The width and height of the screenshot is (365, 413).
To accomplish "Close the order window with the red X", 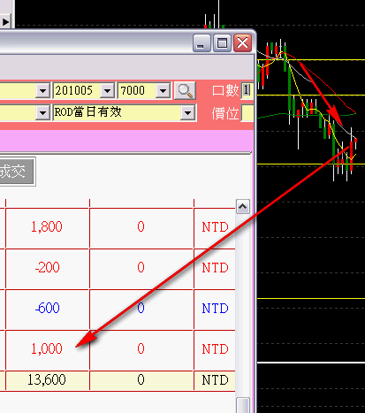I will 243,43.
